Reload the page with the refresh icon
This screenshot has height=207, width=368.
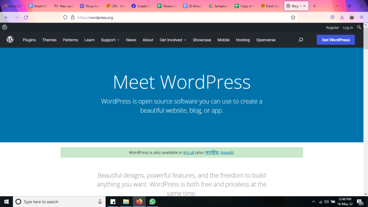tap(26, 17)
